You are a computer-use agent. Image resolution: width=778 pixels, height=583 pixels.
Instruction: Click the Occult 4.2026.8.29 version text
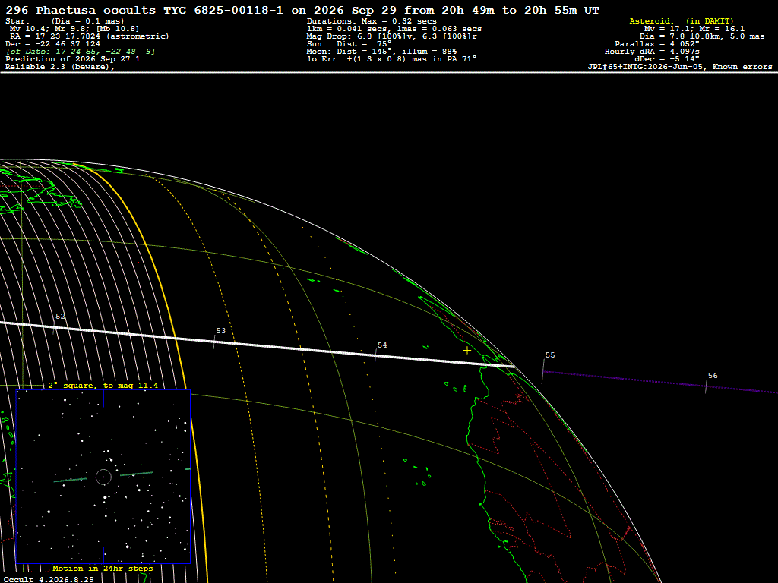[49, 579]
